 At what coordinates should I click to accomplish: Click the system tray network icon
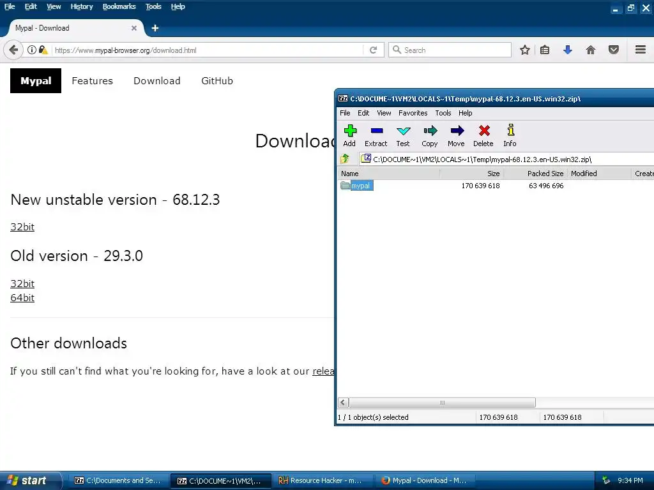[x=607, y=480]
